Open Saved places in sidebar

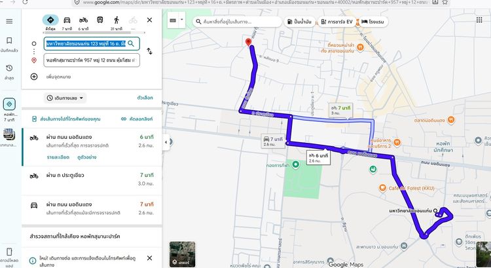(9, 44)
